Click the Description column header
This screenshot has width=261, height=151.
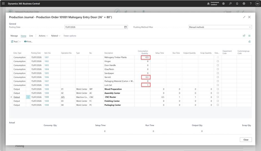coord(109,53)
